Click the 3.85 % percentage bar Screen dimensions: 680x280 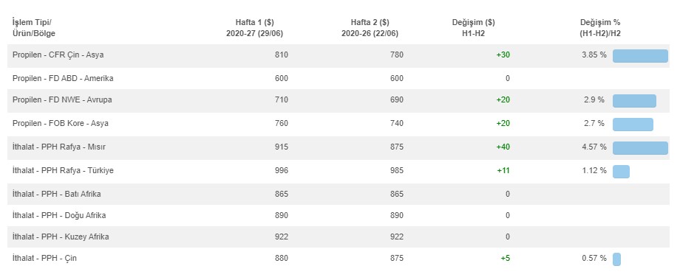coord(640,56)
